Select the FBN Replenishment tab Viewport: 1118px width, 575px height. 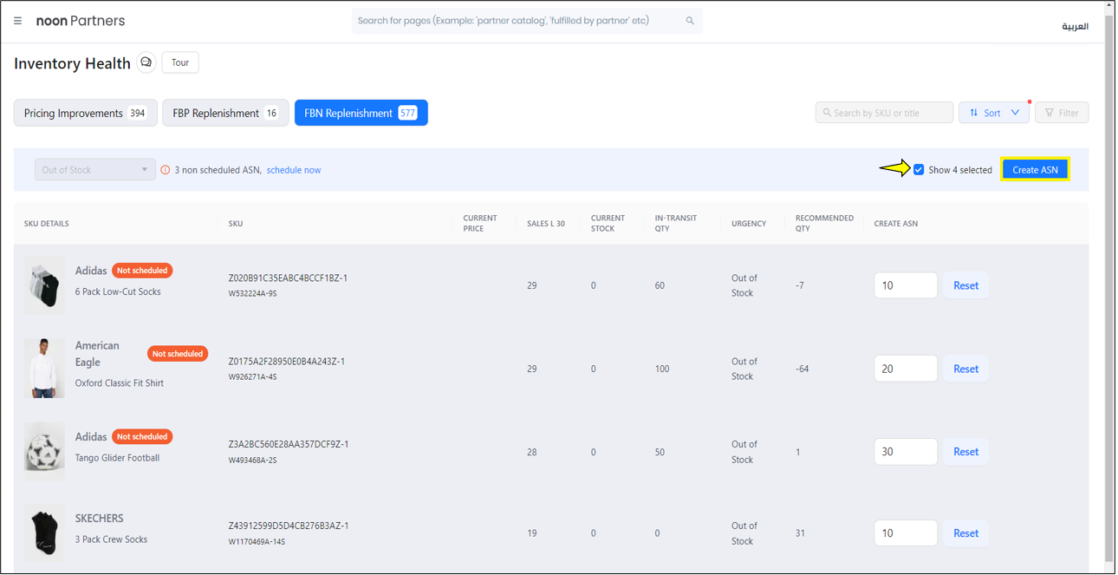point(361,113)
